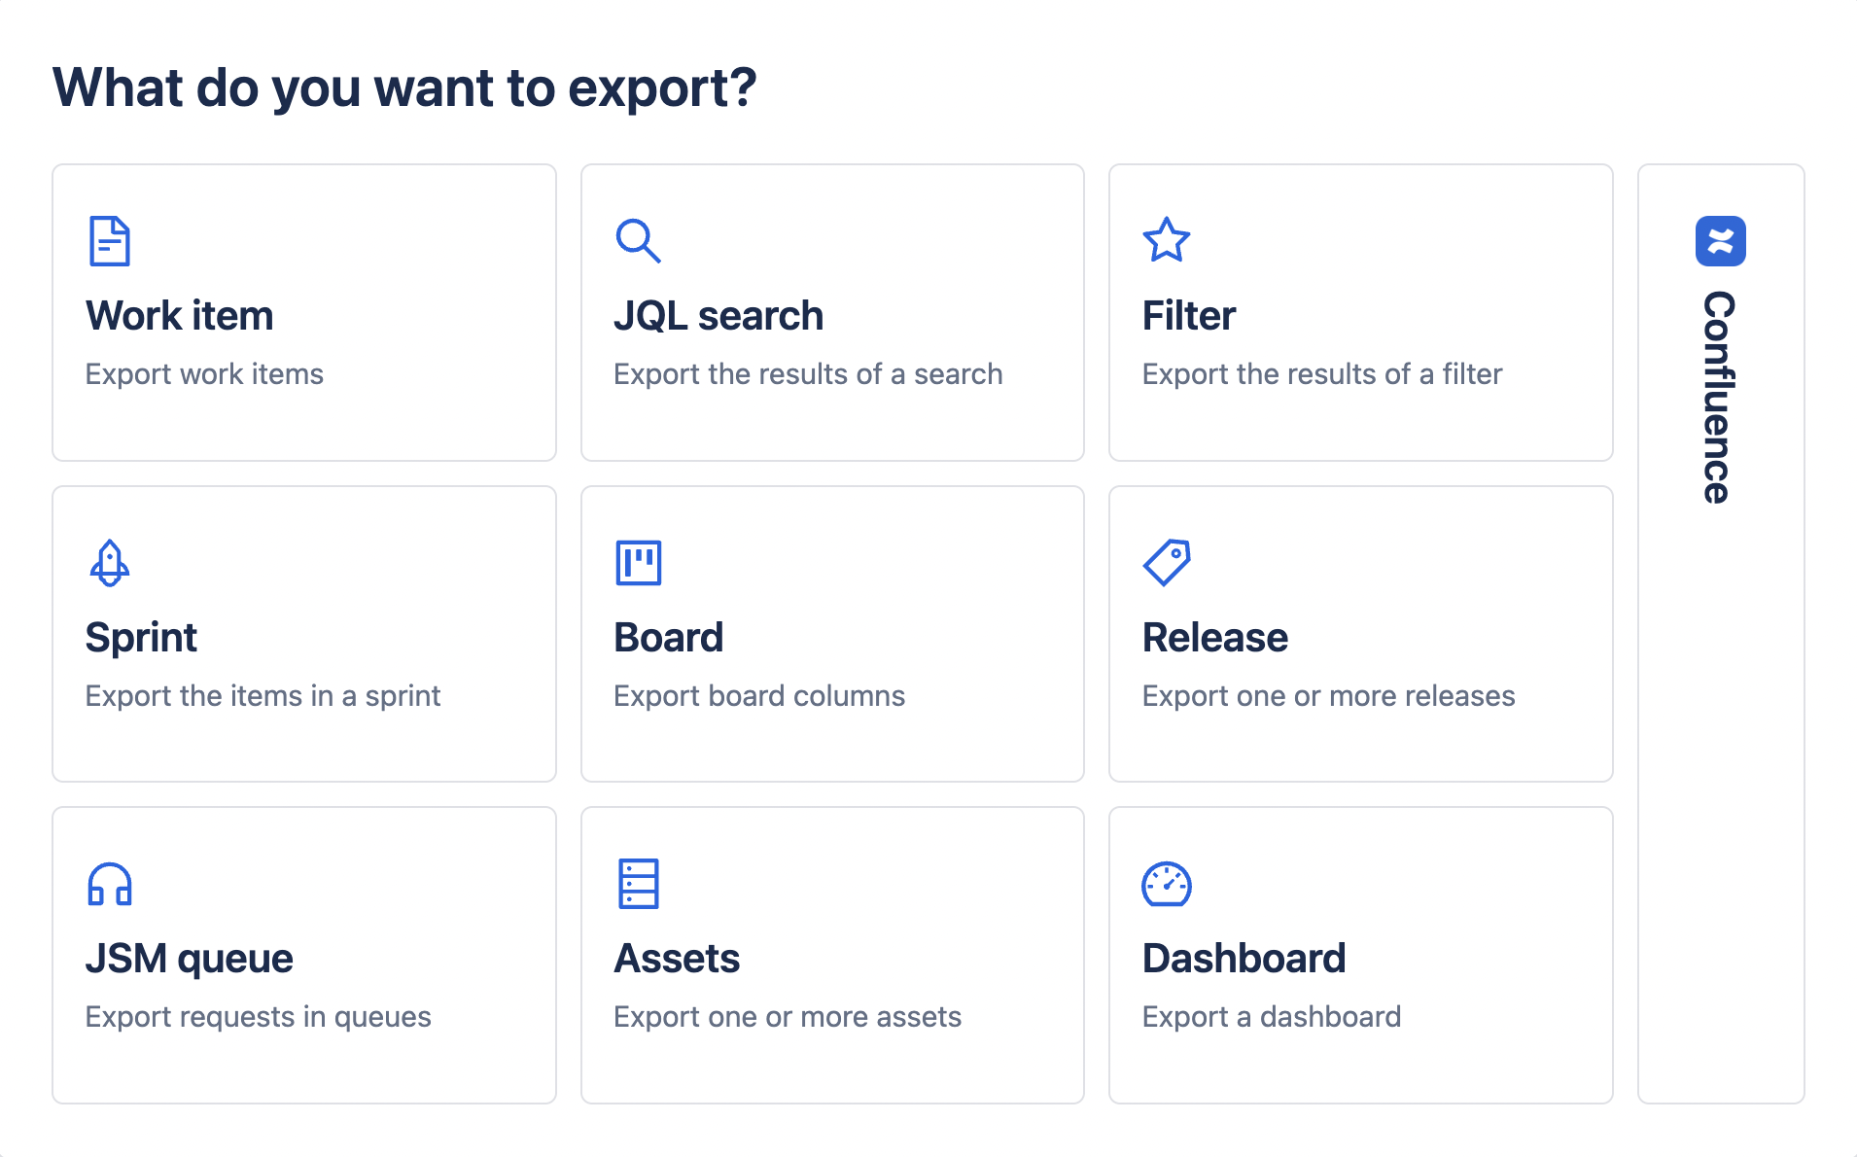This screenshot has height=1157, width=1857.
Task: Click 'Export a dashboard' text
Action: 1271,1017
